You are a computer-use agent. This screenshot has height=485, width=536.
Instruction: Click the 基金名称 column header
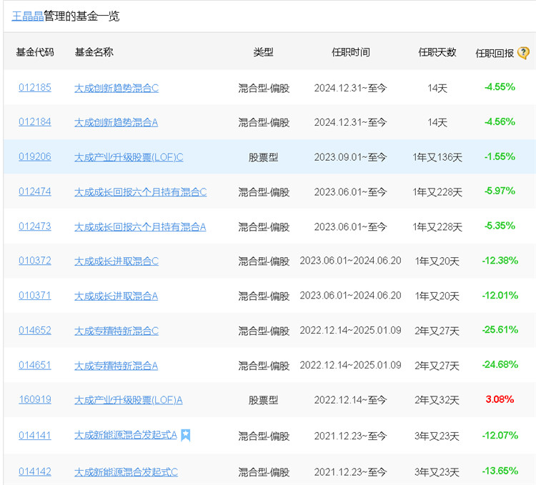pyautogui.click(x=94, y=52)
